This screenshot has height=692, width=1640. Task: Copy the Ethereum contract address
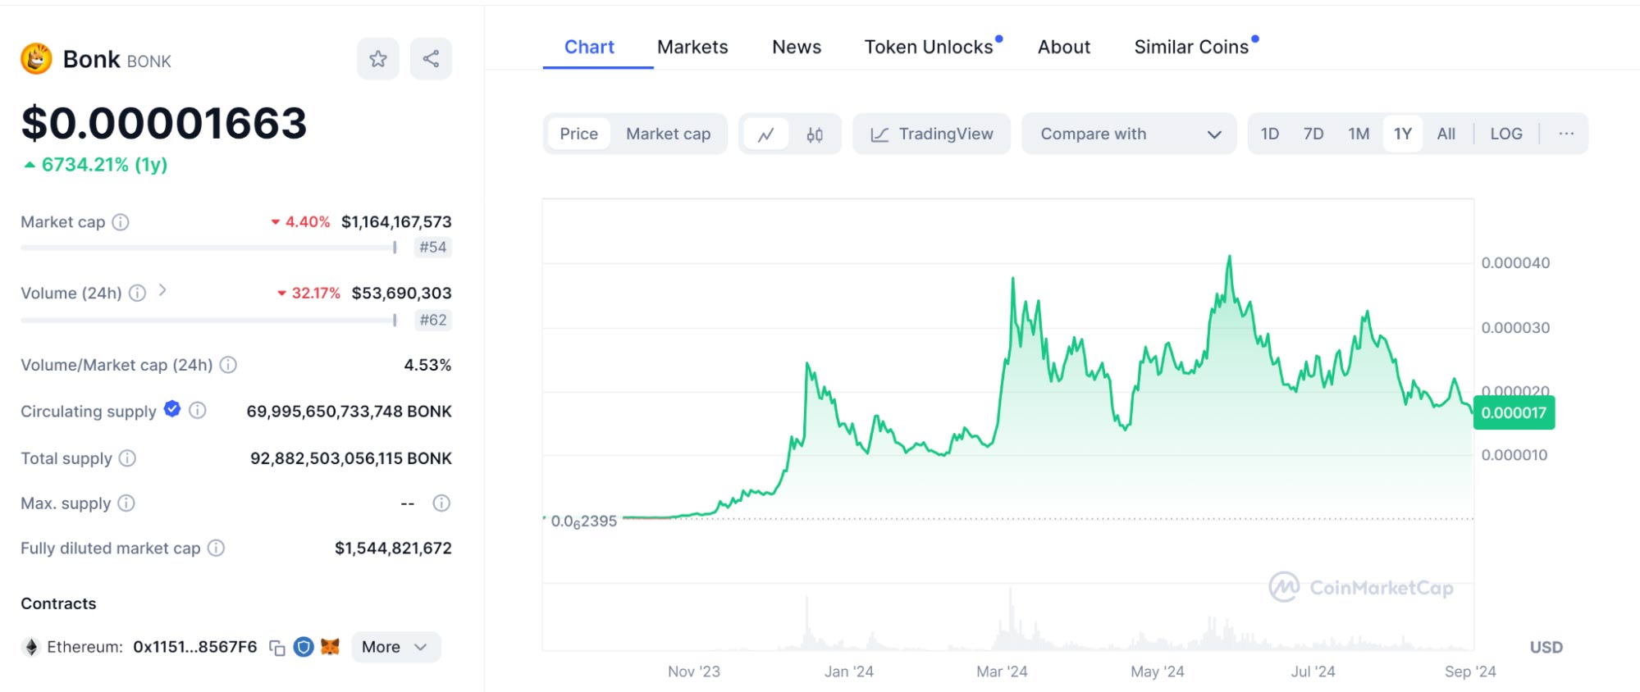click(x=277, y=648)
